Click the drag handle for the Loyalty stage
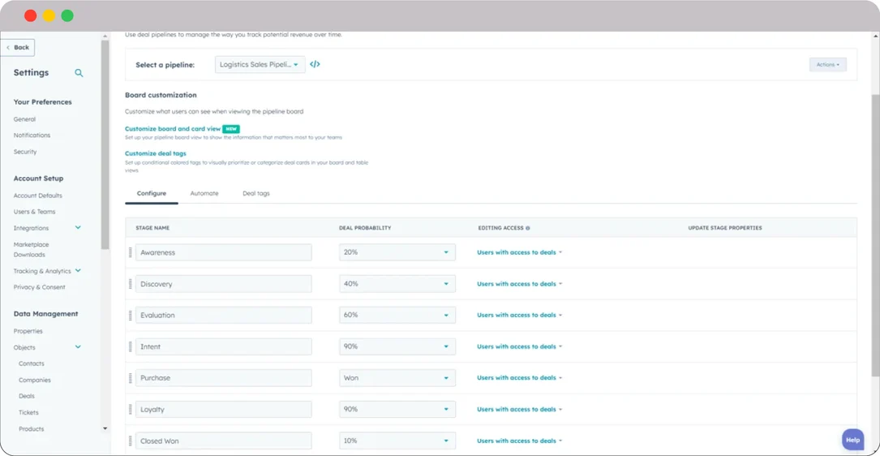This screenshot has height=456, width=880. point(131,410)
